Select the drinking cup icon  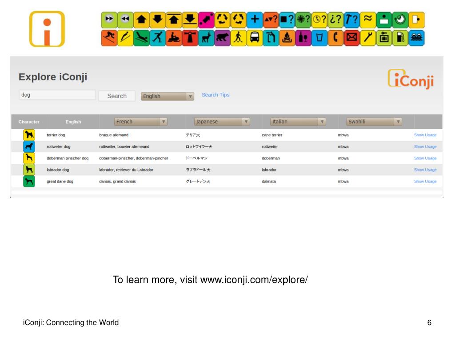click(319, 38)
